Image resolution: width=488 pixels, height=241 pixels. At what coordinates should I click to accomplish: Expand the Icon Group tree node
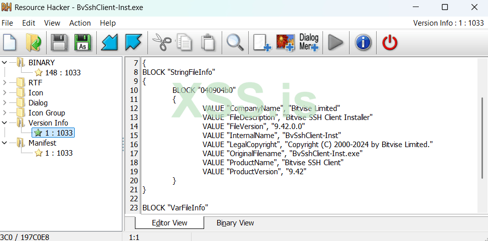tap(5, 112)
